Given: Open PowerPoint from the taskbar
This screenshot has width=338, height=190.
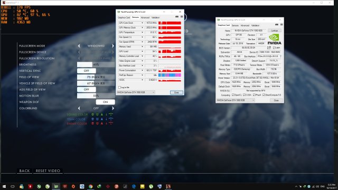Looking at the screenshot, I should 116,186.
